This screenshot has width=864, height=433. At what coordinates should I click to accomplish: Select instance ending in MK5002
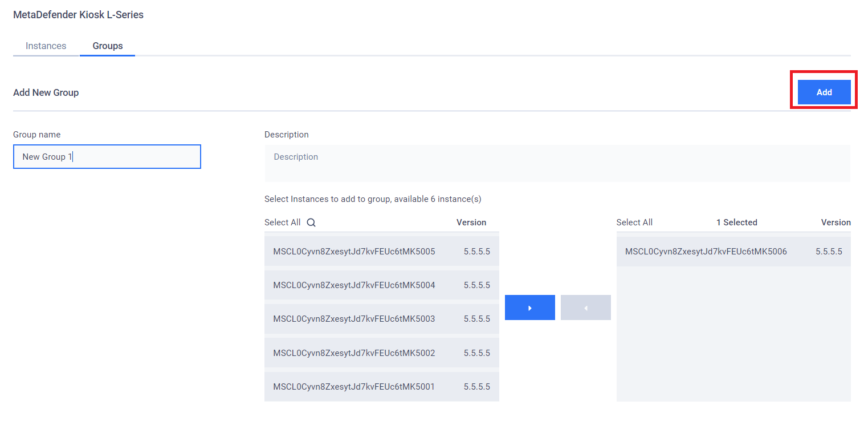point(382,353)
